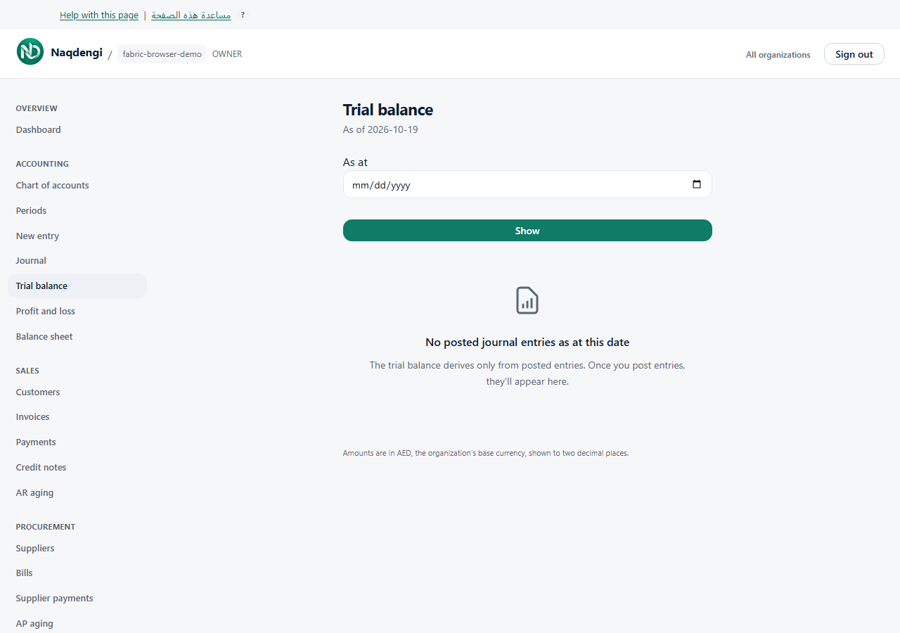Image resolution: width=900 pixels, height=633 pixels.
Task: Click the As at field label
Action: coord(355,162)
